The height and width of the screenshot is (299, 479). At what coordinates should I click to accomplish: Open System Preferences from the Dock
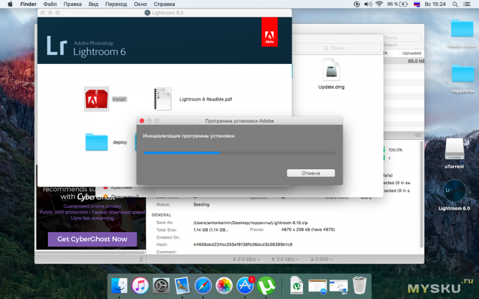[161, 286]
